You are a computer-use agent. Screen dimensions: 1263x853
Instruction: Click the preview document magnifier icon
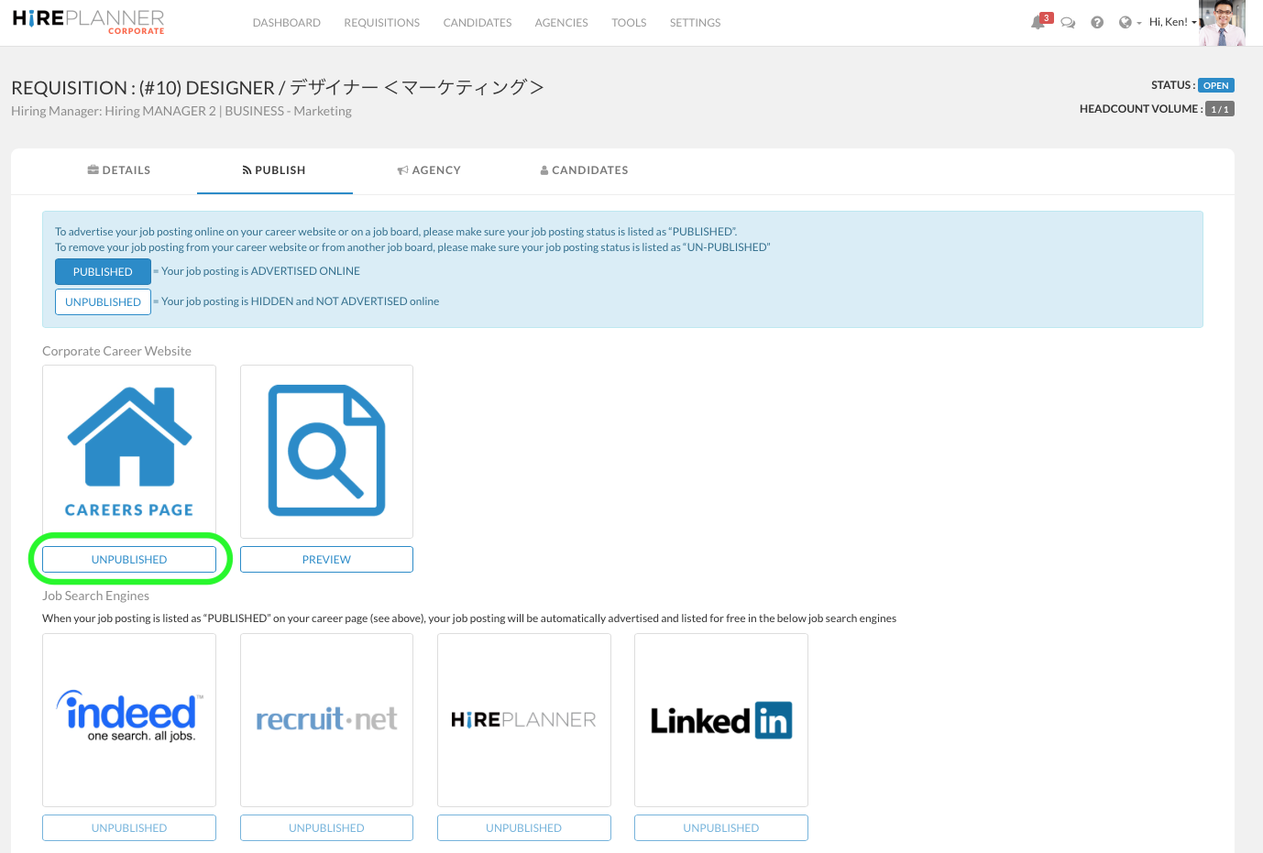coord(326,451)
